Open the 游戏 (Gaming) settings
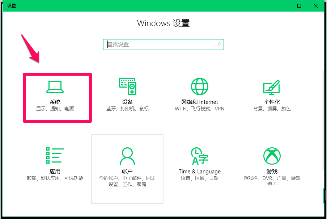This screenshot has width=327, height=219. tap(272, 163)
